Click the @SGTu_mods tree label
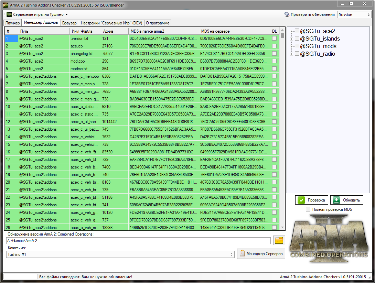The image size is (375, 283). coord(318,46)
